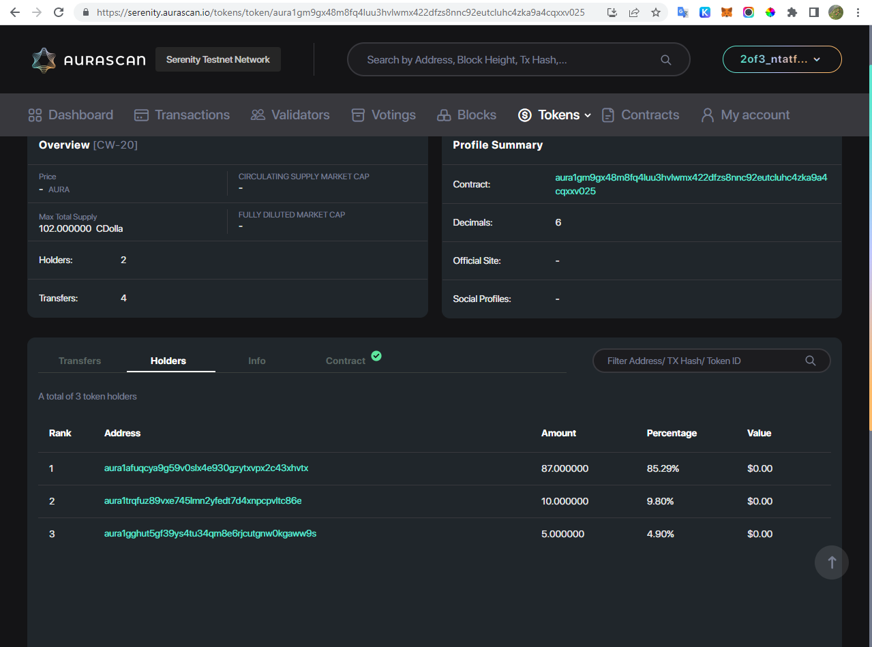Click the text 'A total of 3 token holders'

click(87, 396)
